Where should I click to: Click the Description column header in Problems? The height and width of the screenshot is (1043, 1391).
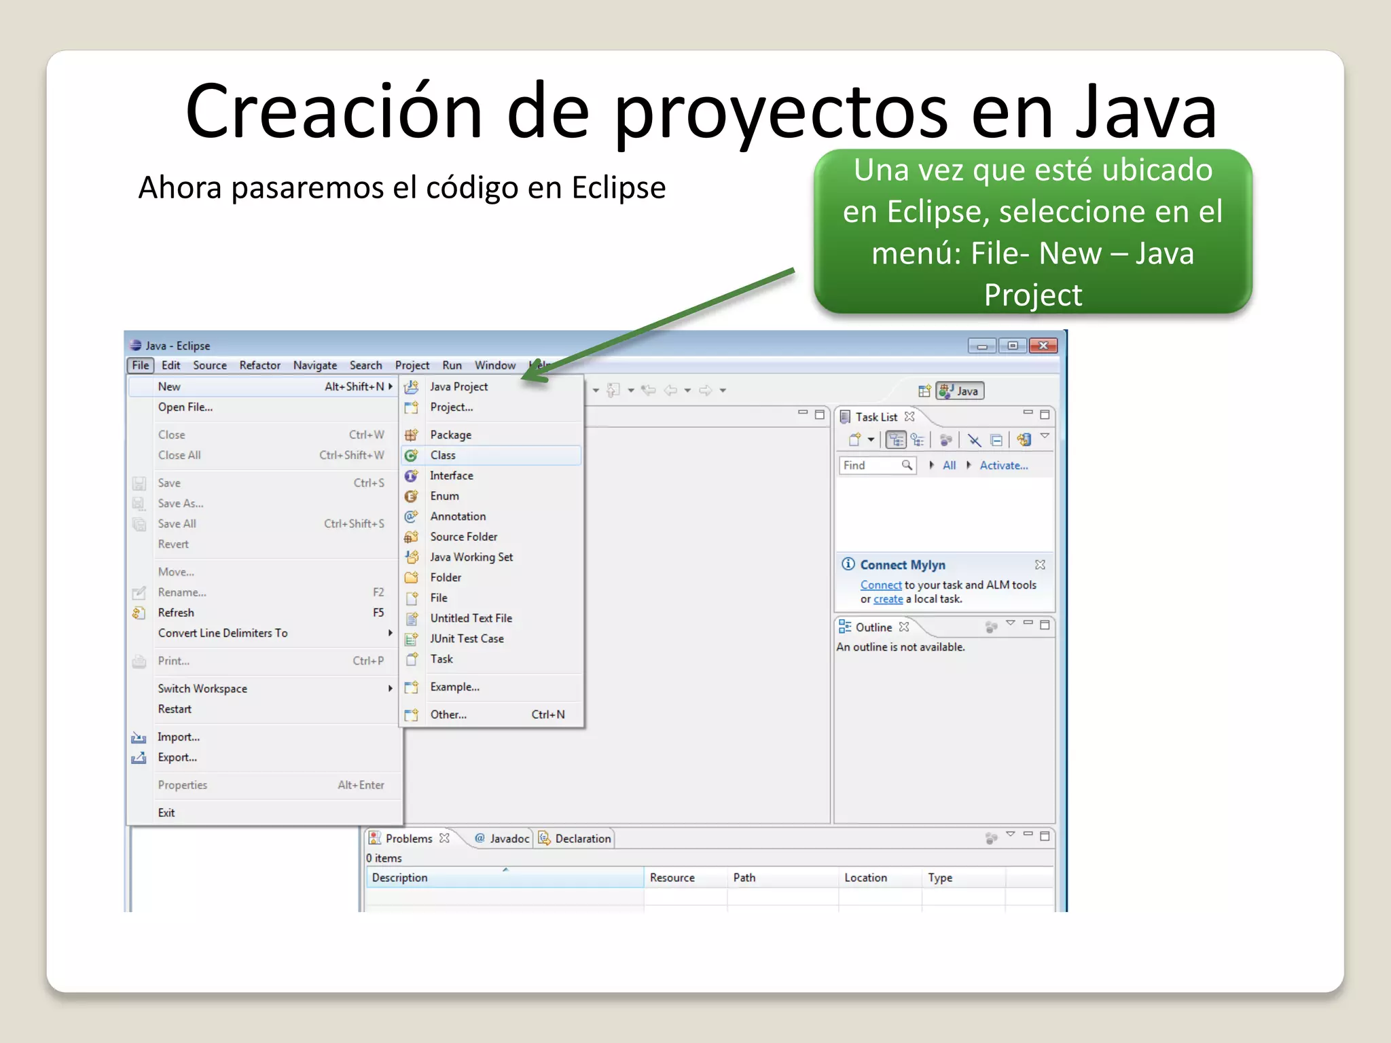click(x=504, y=877)
